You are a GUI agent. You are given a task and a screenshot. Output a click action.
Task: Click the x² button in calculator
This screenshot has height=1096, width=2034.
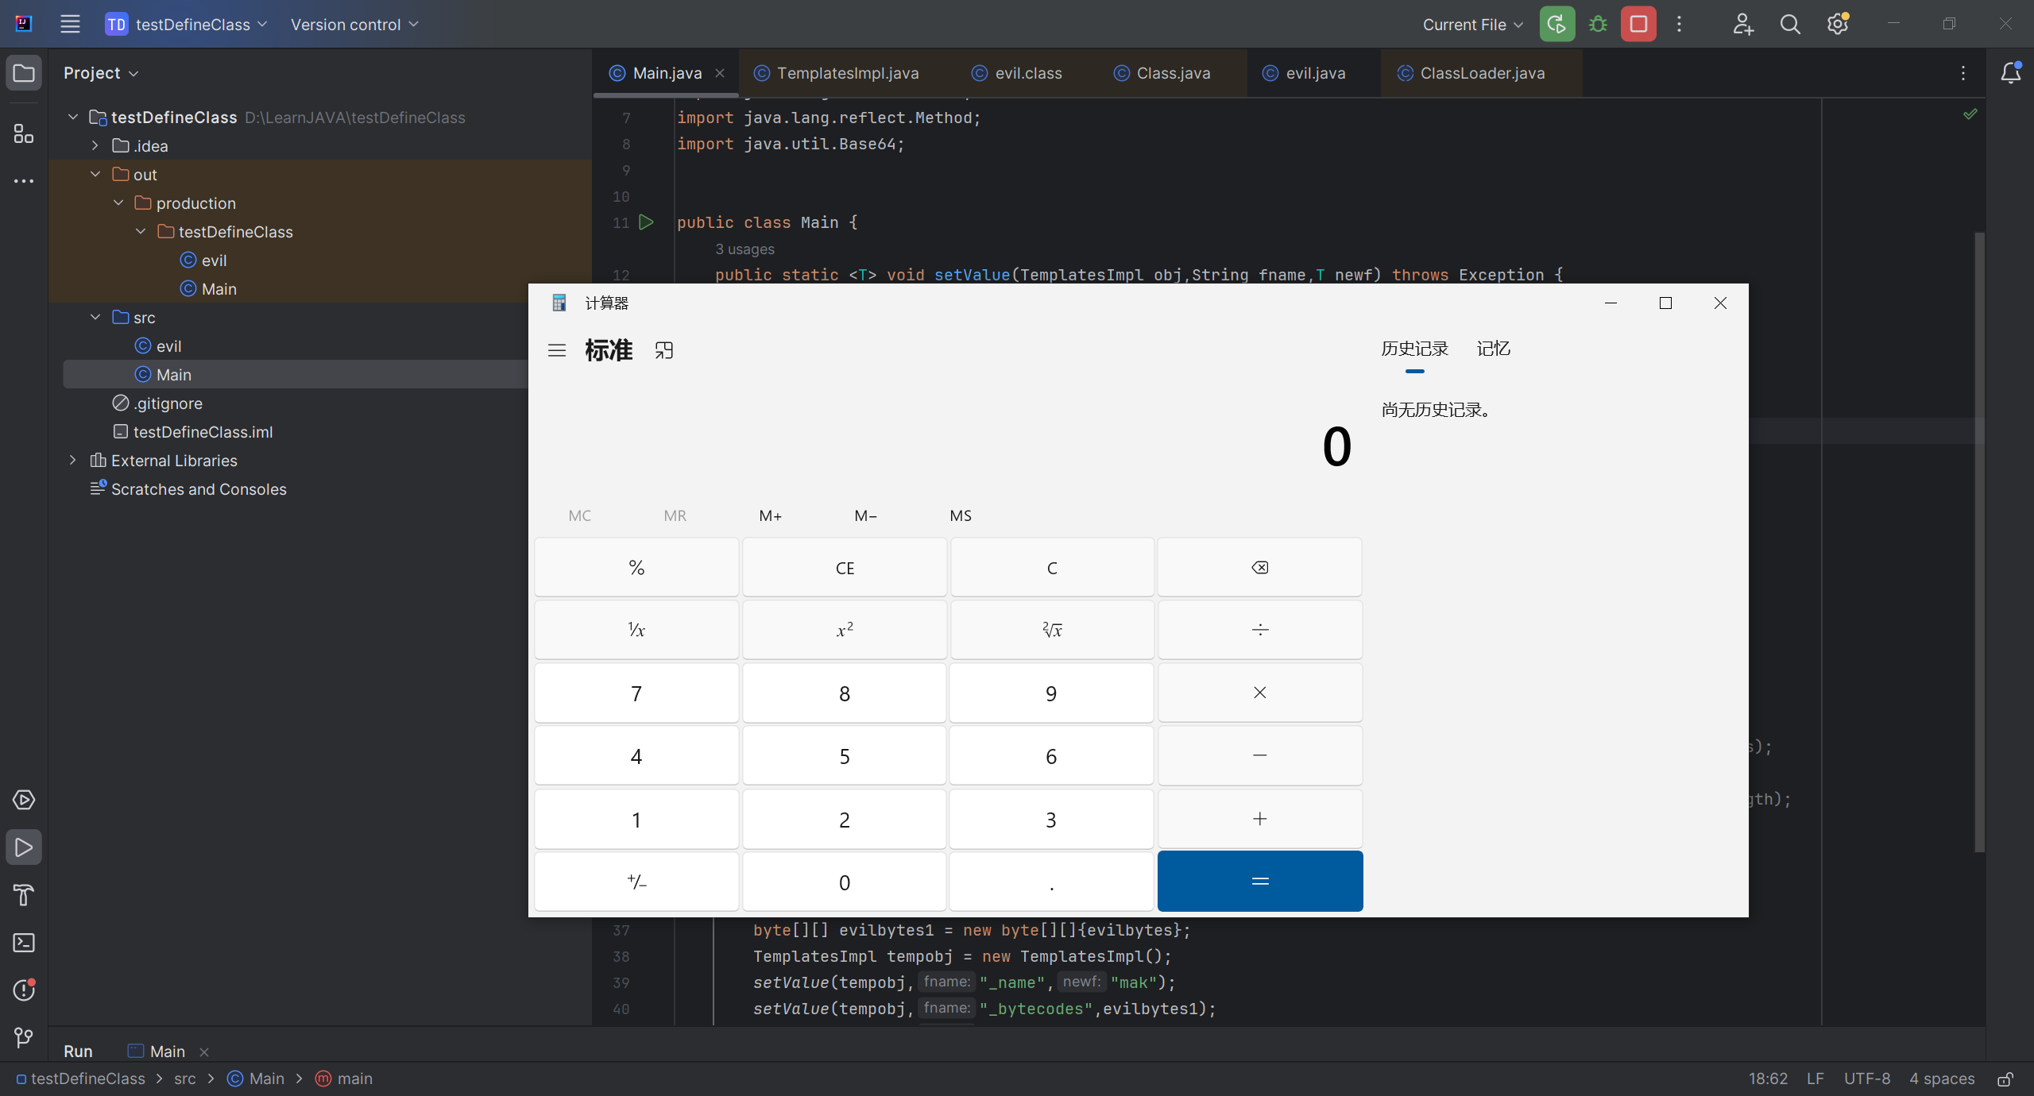tap(844, 629)
